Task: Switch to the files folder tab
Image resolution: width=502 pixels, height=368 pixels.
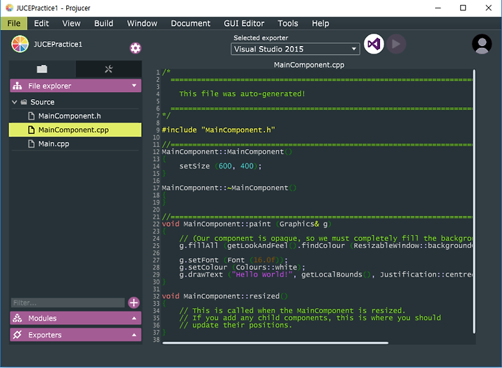Action: [42, 69]
